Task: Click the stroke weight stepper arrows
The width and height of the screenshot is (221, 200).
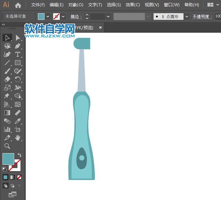Action: point(87,16)
